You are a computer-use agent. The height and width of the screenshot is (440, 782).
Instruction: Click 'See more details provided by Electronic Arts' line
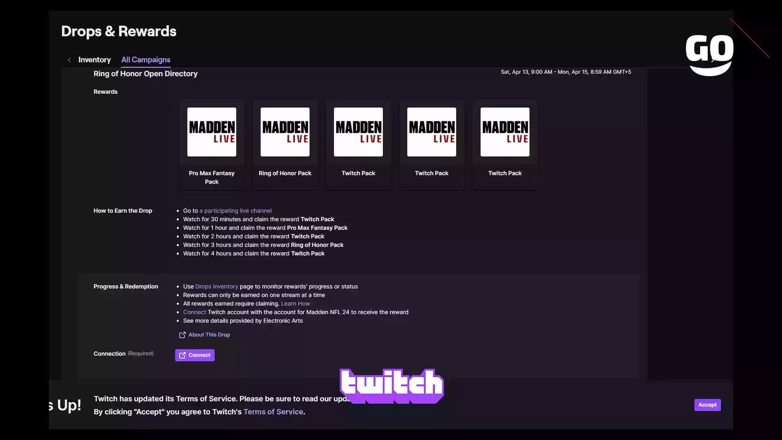click(243, 321)
